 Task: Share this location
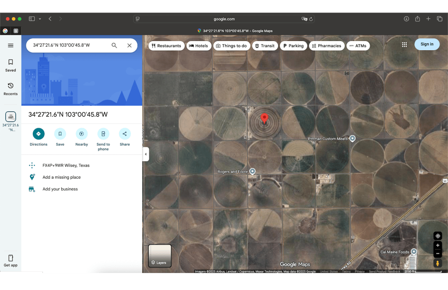tap(125, 134)
